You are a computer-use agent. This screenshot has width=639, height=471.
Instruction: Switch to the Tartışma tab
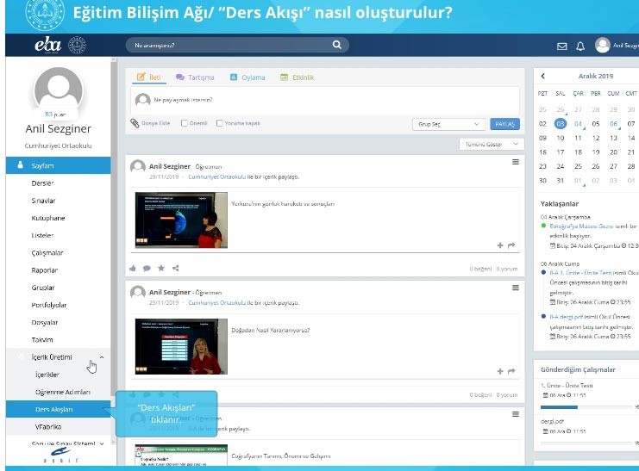[195, 77]
